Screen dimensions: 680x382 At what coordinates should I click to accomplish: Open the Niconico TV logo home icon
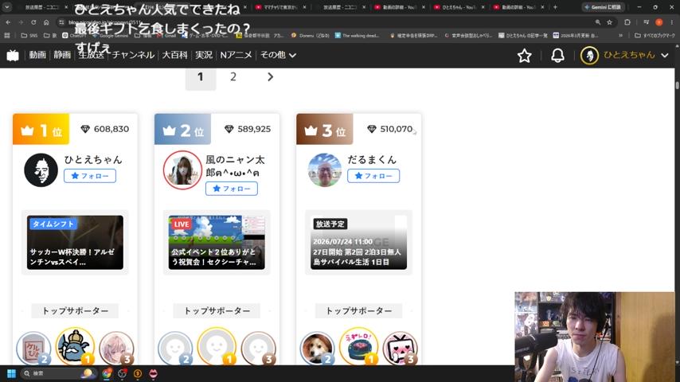(13, 55)
